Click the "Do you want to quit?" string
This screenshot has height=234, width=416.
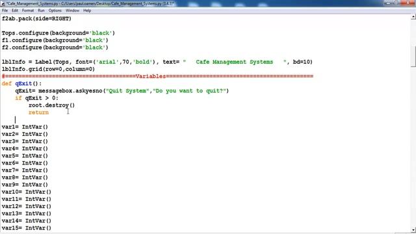click(189, 91)
